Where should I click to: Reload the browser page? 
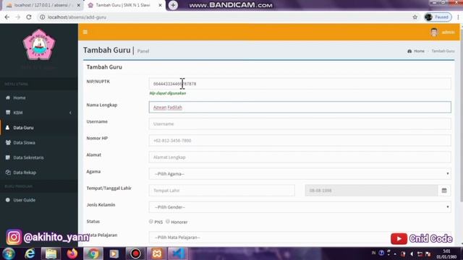pos(29,17)
